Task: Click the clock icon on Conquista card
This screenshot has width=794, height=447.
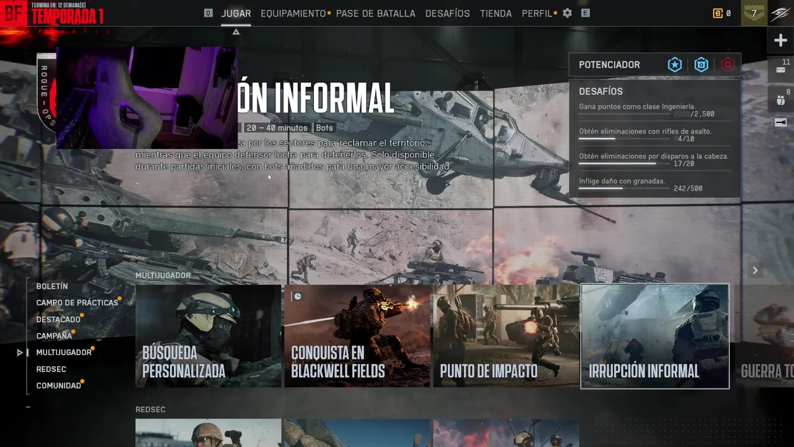Action: point(298,296)
